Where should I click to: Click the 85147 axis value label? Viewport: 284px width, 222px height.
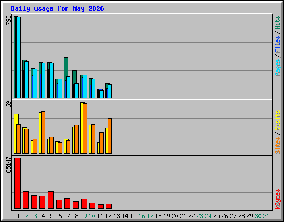click(8, 165)
